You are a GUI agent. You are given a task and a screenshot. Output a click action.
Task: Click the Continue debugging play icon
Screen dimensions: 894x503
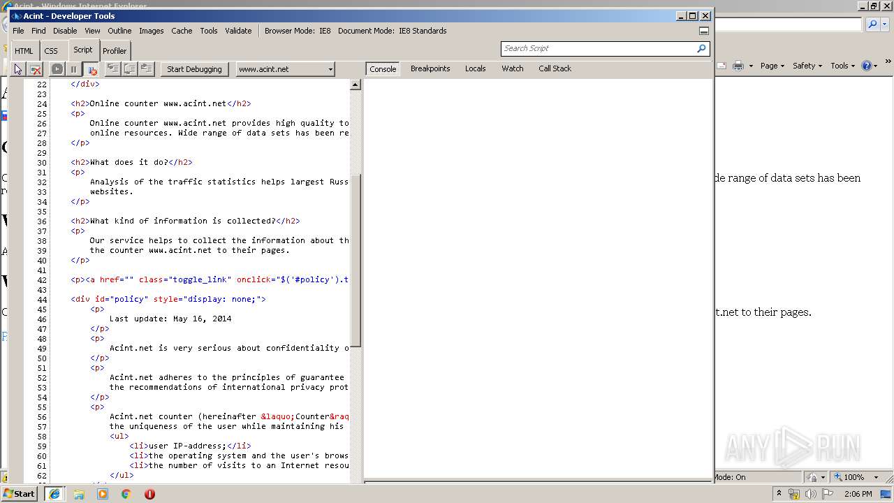[57, 69]
